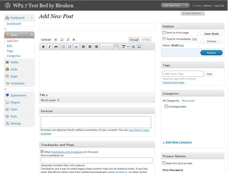Open the Settings menu

(16, 124)
